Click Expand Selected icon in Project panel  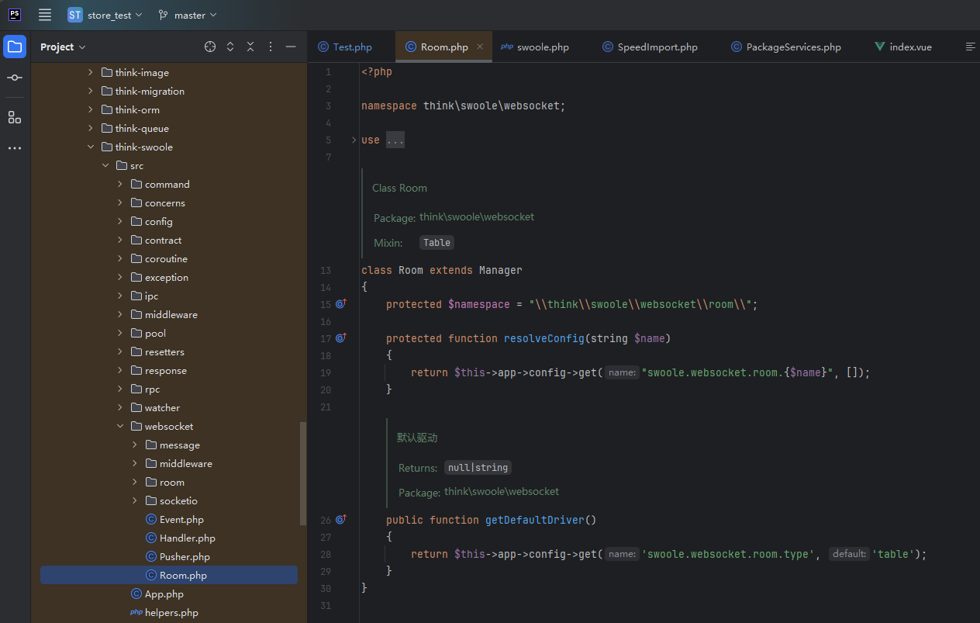tap(230, 47)
